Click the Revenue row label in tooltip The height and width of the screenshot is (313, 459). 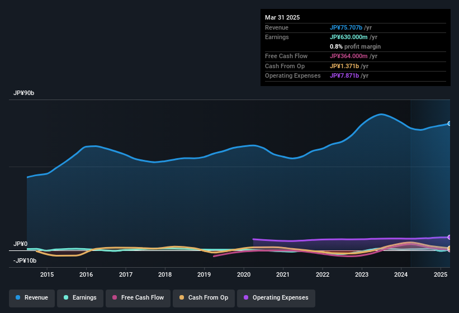[277, 27]
